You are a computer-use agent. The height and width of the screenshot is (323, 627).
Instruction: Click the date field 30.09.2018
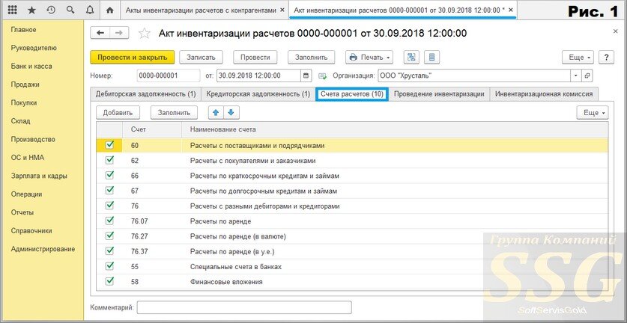258,76
